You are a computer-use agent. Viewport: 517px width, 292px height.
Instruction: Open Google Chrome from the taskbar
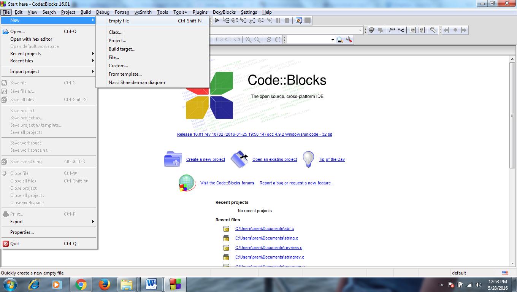[81, 284]
